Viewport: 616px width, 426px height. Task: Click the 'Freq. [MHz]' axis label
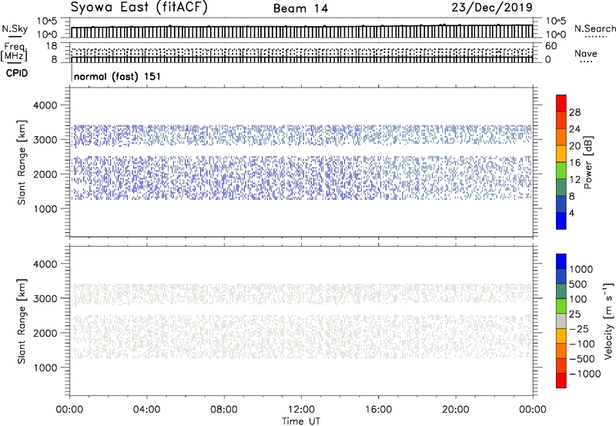pos(15,52)
